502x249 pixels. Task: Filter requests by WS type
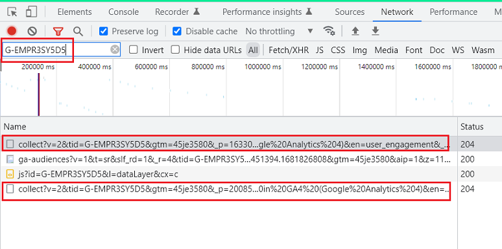tap(458, 50)
